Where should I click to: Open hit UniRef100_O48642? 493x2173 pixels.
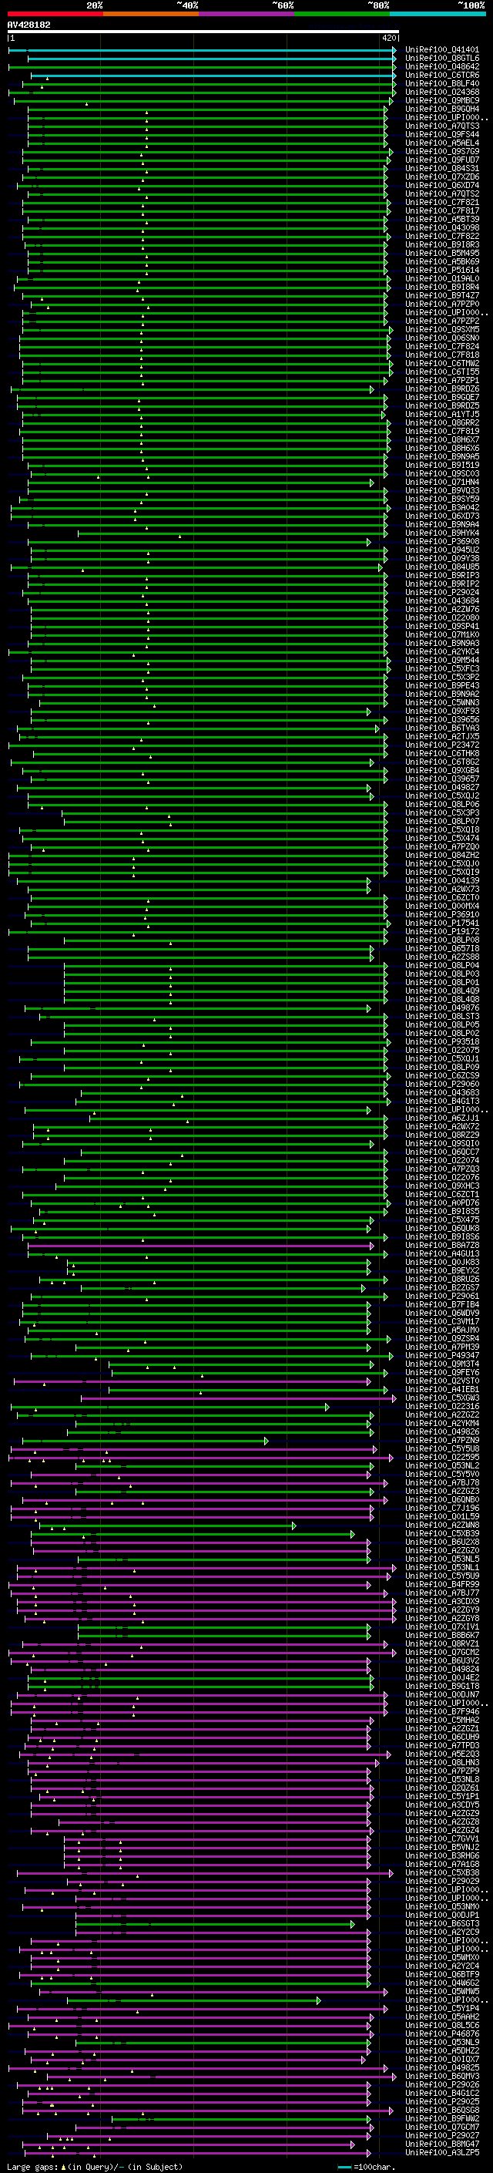442,66
